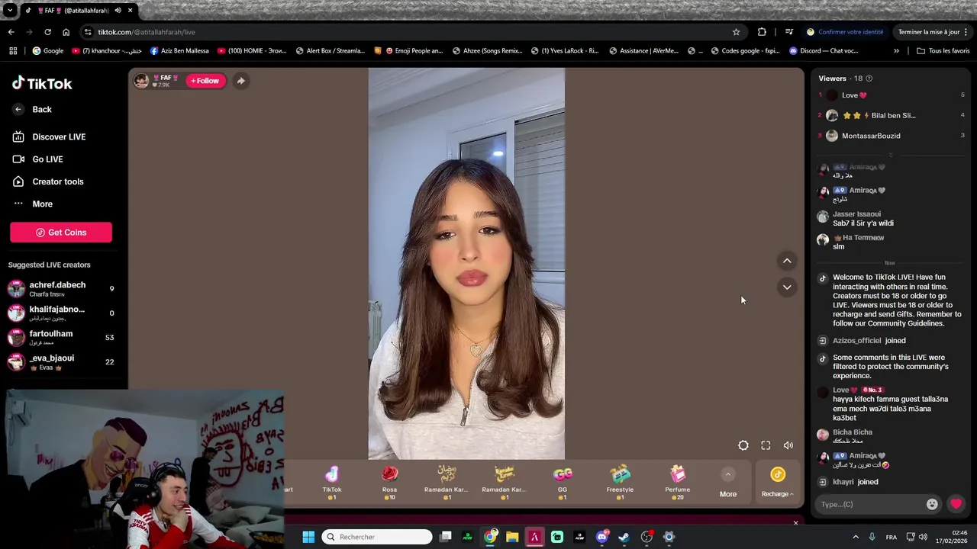Click Confirmer votre identité
The height and width of the screenshot is (549, 977).
click(x=845, y=32)
